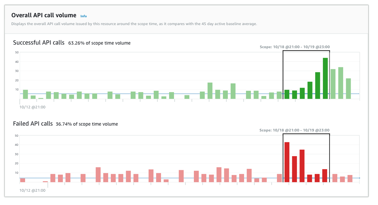
Task: Click the scope label above successful calls chart
Action: pyautogui.click(x=294, y=47)
